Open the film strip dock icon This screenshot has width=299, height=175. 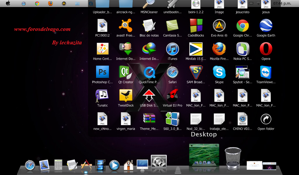[100, 165]
